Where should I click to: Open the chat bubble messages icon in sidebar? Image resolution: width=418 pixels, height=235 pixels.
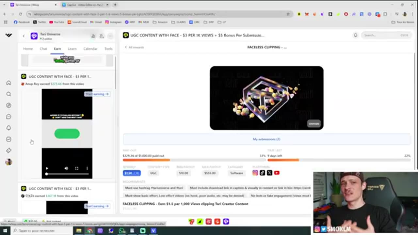(9, 117)
